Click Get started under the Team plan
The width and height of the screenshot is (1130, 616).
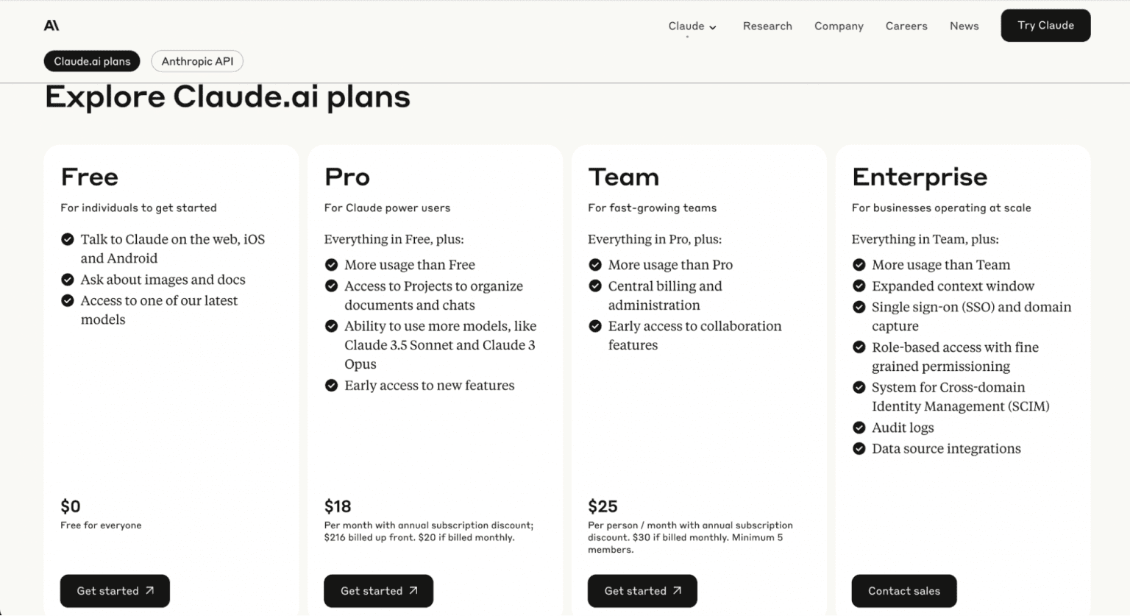click(642, 591)
